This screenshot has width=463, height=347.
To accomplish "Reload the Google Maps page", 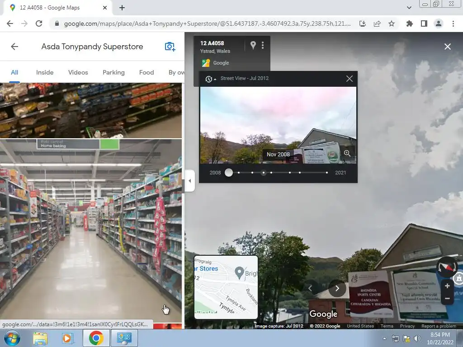I will point(39,23).
